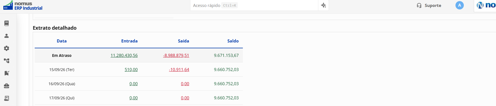Image resolution: width=496 pixels, height=106 pixels.
Task: Open 17/09/26 saída value 0,00
Action: [185, 98]
